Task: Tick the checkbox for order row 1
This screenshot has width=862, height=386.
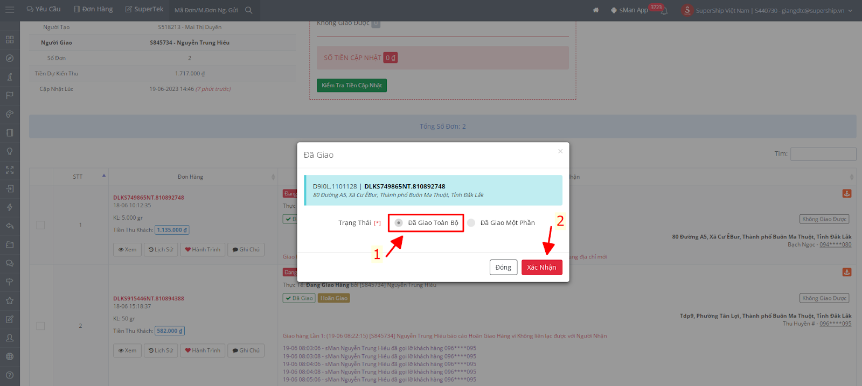Action: pos(40,225)
